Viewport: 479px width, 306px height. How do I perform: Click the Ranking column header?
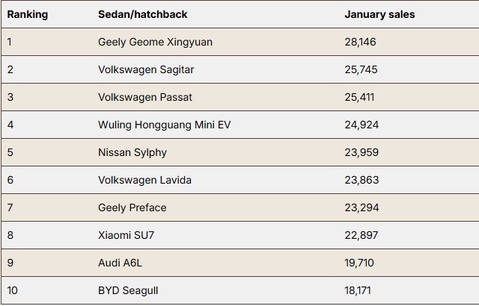(28, 14)
